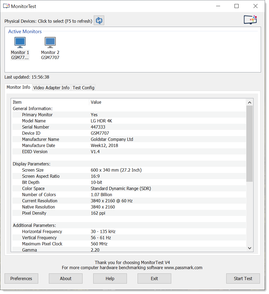Screen dimensions: 269x294
Task: Click the About button
Action: [65, 278]
